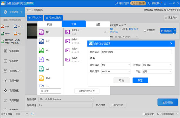Click 确定 in the custom settings dialog
Screen dimensions: 180x118
click(140, 80)
